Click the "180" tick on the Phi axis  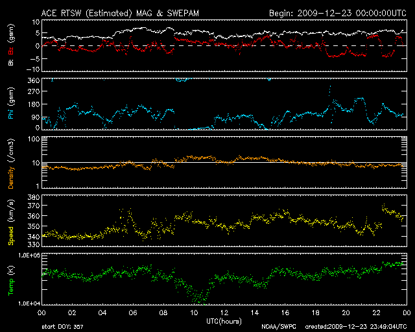point(34,104)
